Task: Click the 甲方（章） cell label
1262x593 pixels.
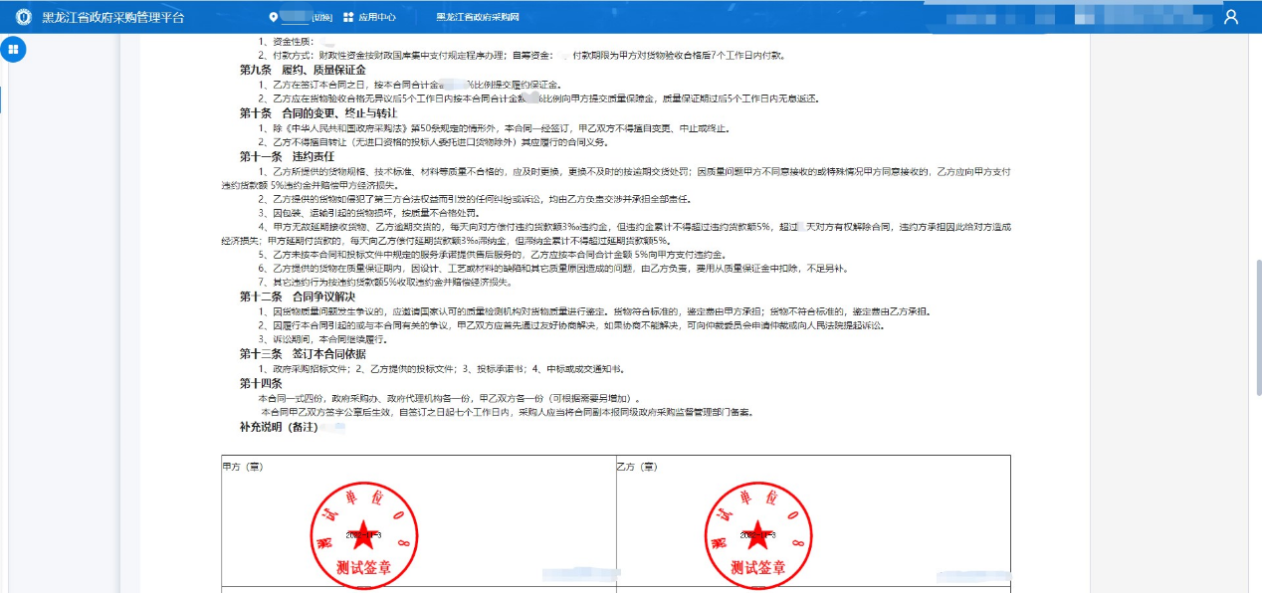Action: [x=243, y=466]
